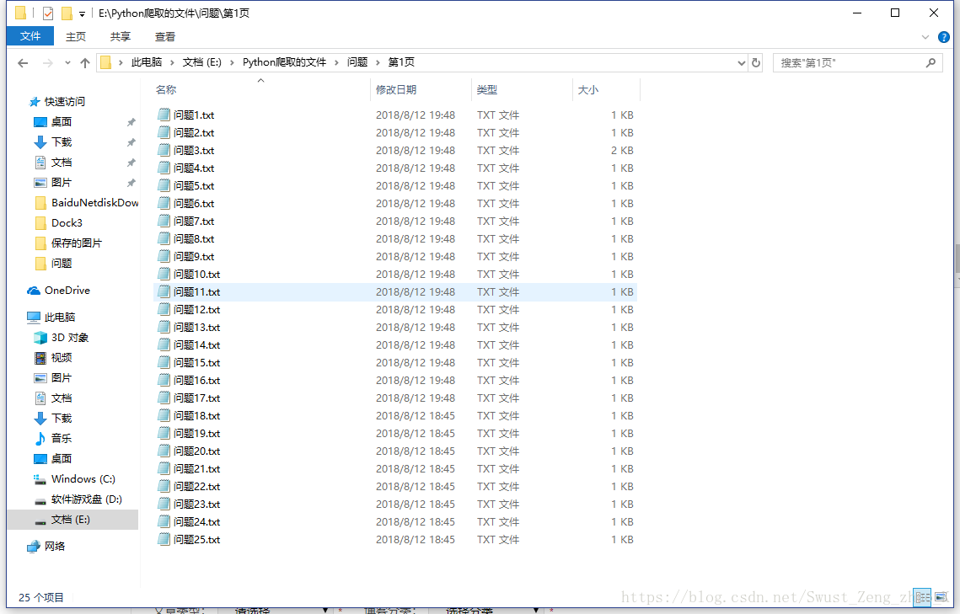Open recent locations dropdown arrow
960x614 pixels.
(x=67, y=63)
